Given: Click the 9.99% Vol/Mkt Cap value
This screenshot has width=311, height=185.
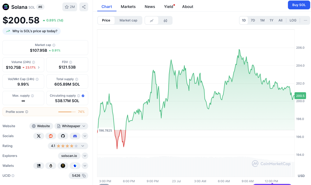Looking at the screenshot, I should [x=23, y=84].
